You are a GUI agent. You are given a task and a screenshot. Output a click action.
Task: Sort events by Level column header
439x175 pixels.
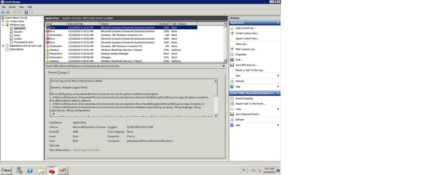click(56, 24)
